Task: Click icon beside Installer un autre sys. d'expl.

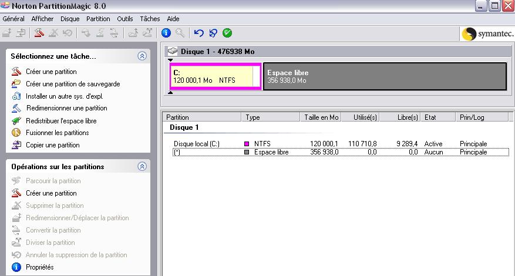Action: pos(16,96)
